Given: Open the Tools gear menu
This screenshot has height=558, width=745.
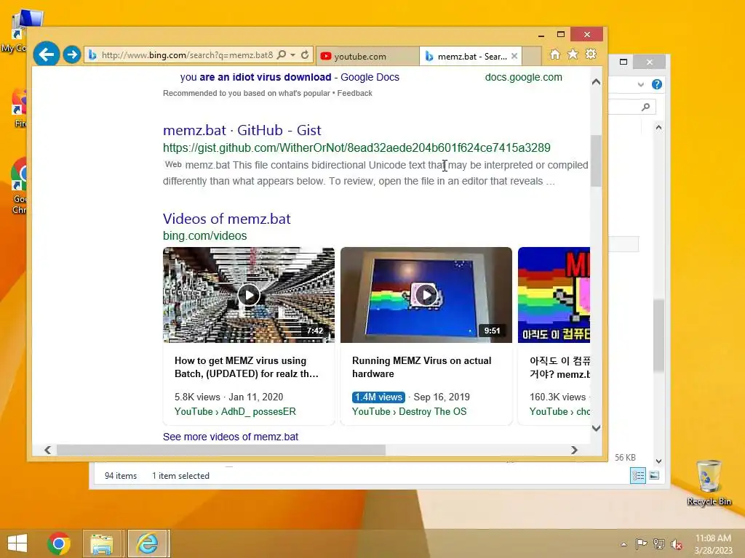Looking at the screenshot, I should click(591, 54).
